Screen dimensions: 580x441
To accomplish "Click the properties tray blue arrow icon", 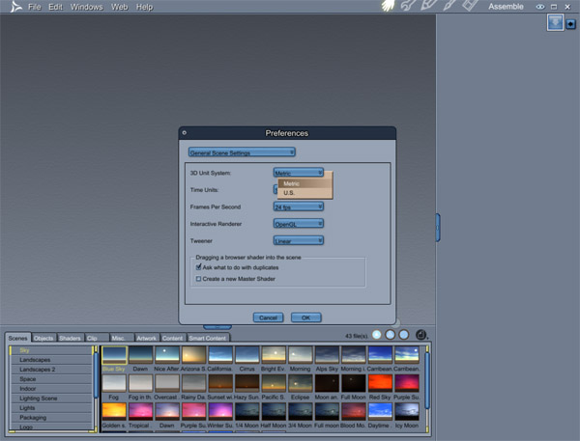I will tap(555, 22).
